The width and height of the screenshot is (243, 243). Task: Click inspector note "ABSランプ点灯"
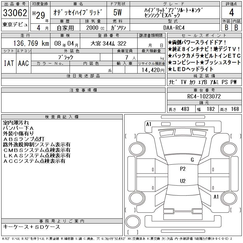(24, 139)
